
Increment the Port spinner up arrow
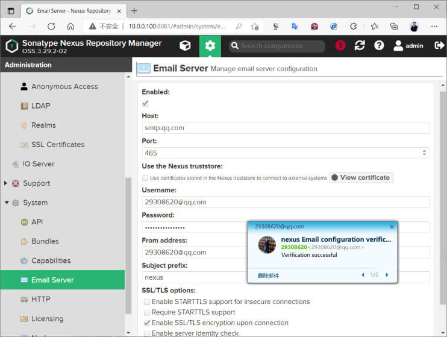(x=424, y=151)
